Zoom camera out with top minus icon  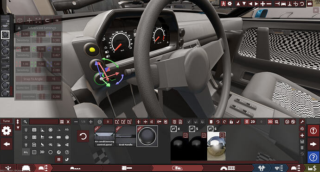[269, 4]
